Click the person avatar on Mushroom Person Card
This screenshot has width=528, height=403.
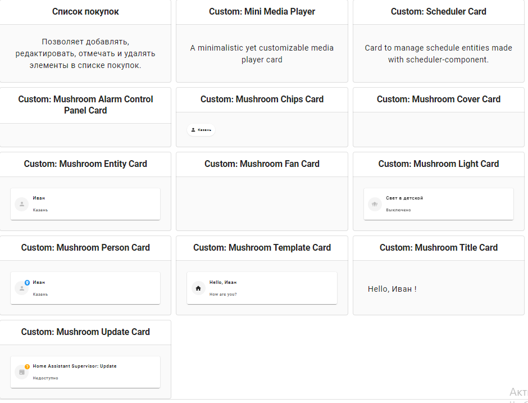pos(21,288)
